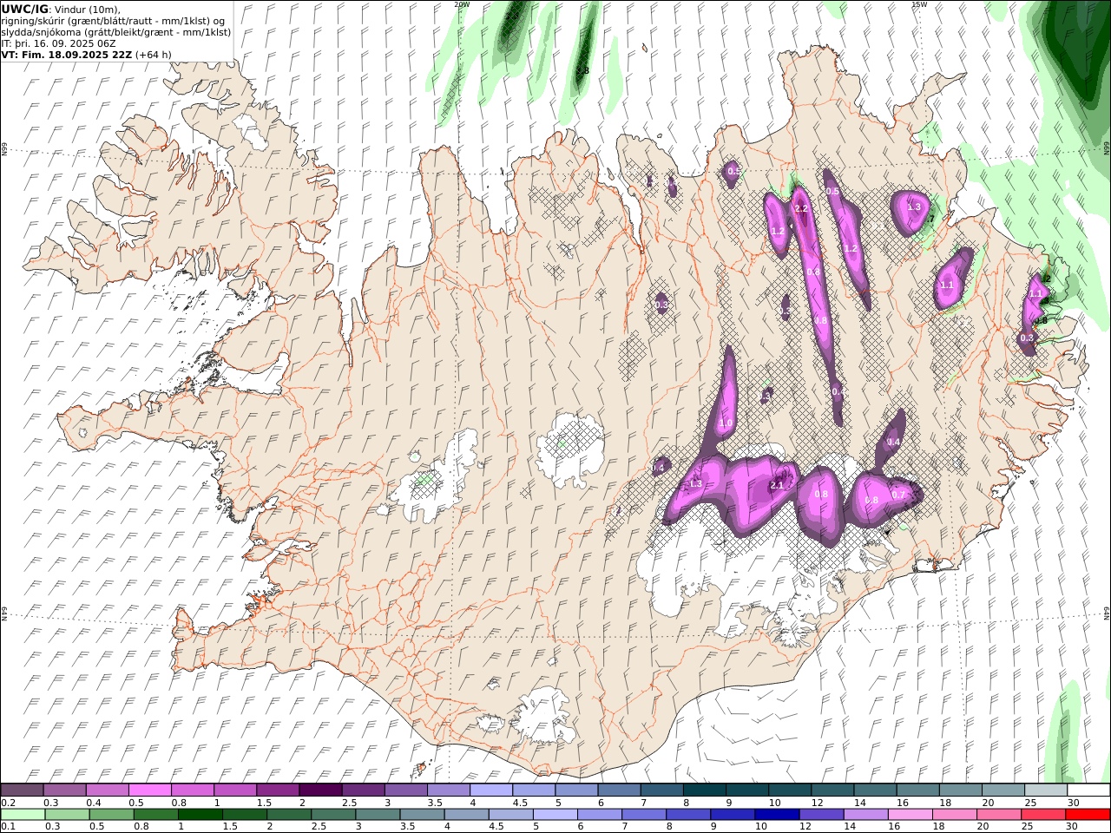Click the 1.5 label in upper legend row

coord(264,803)
